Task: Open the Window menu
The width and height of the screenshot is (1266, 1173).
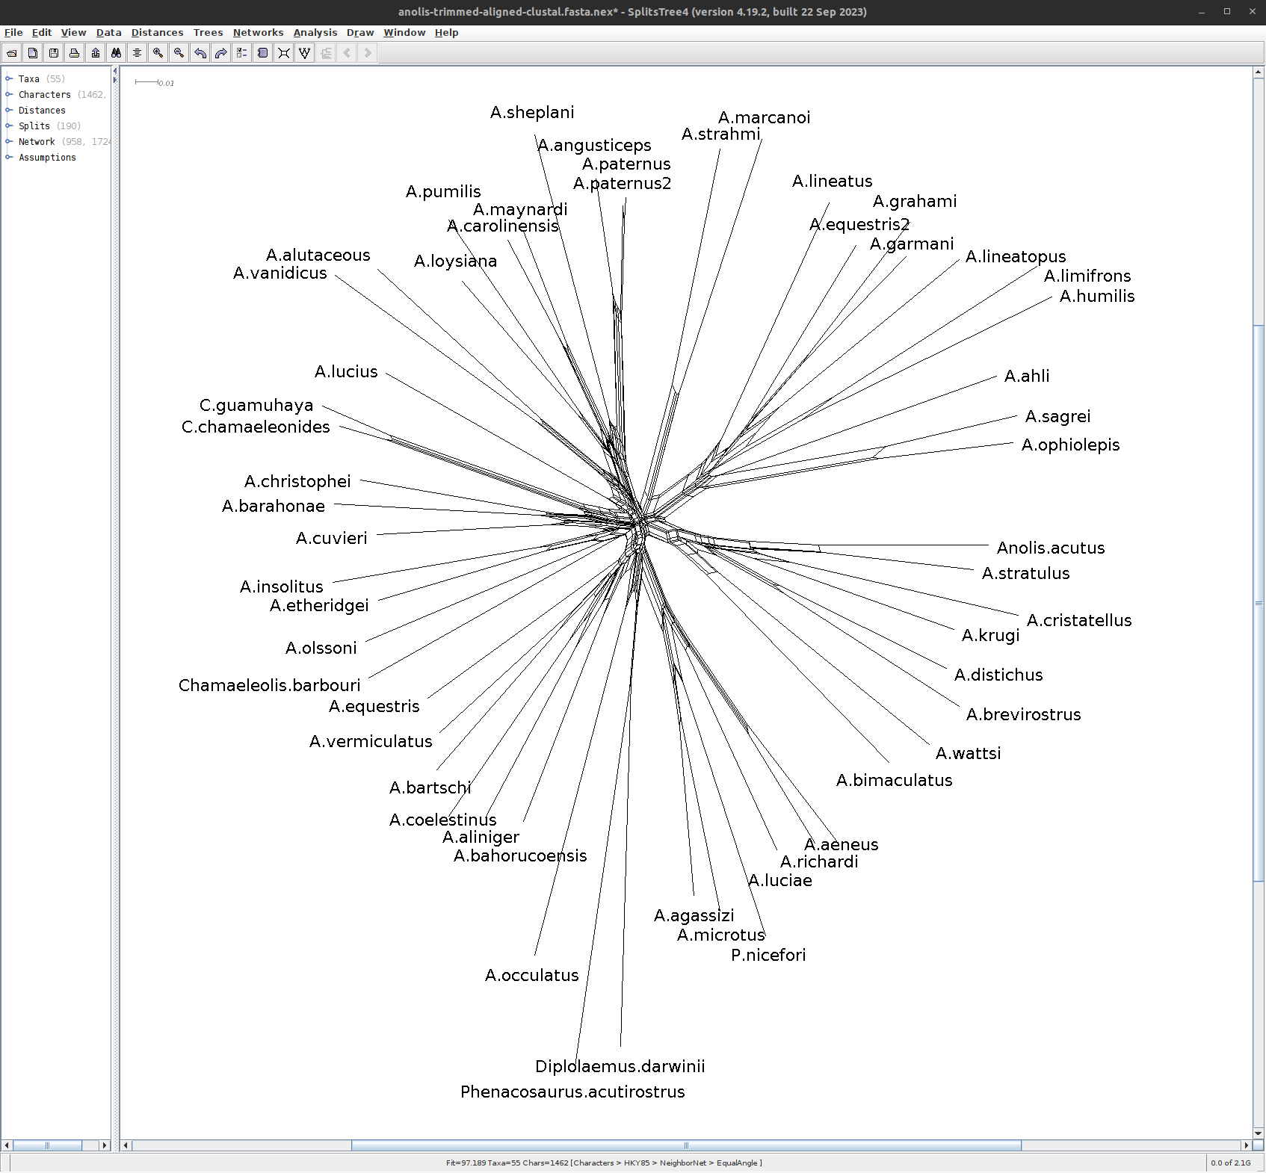Action: coord(404,33)
